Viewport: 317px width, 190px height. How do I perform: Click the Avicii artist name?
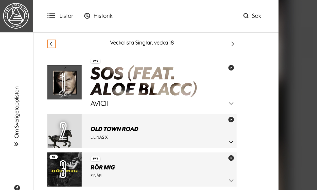(x=99, y=104)
